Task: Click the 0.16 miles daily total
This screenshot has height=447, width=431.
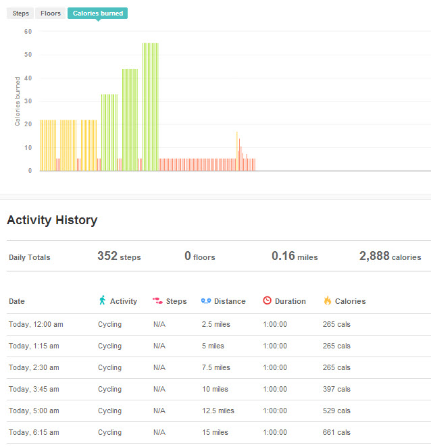Action: click(x=295, y=256)
